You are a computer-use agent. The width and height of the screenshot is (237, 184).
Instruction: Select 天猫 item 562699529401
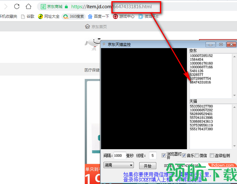201,114
